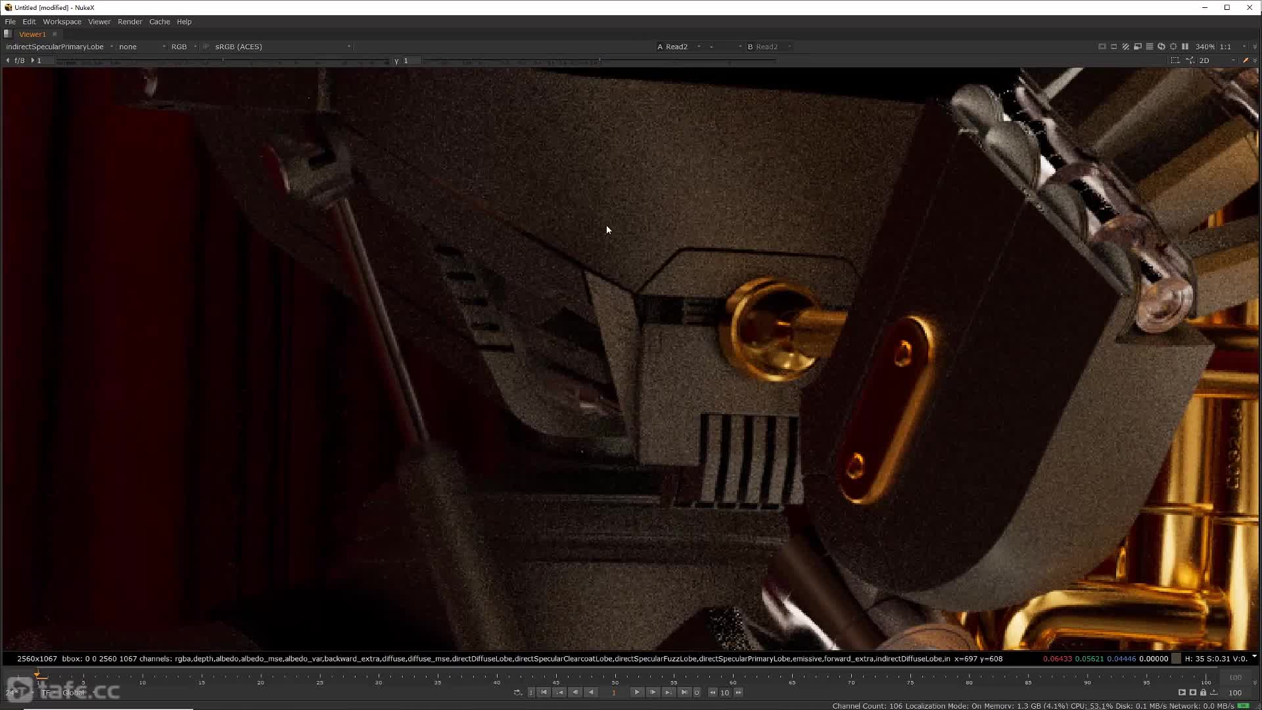Open the TF time format dropdown
The image size is (1262, 710).
(x=48, y=692)
